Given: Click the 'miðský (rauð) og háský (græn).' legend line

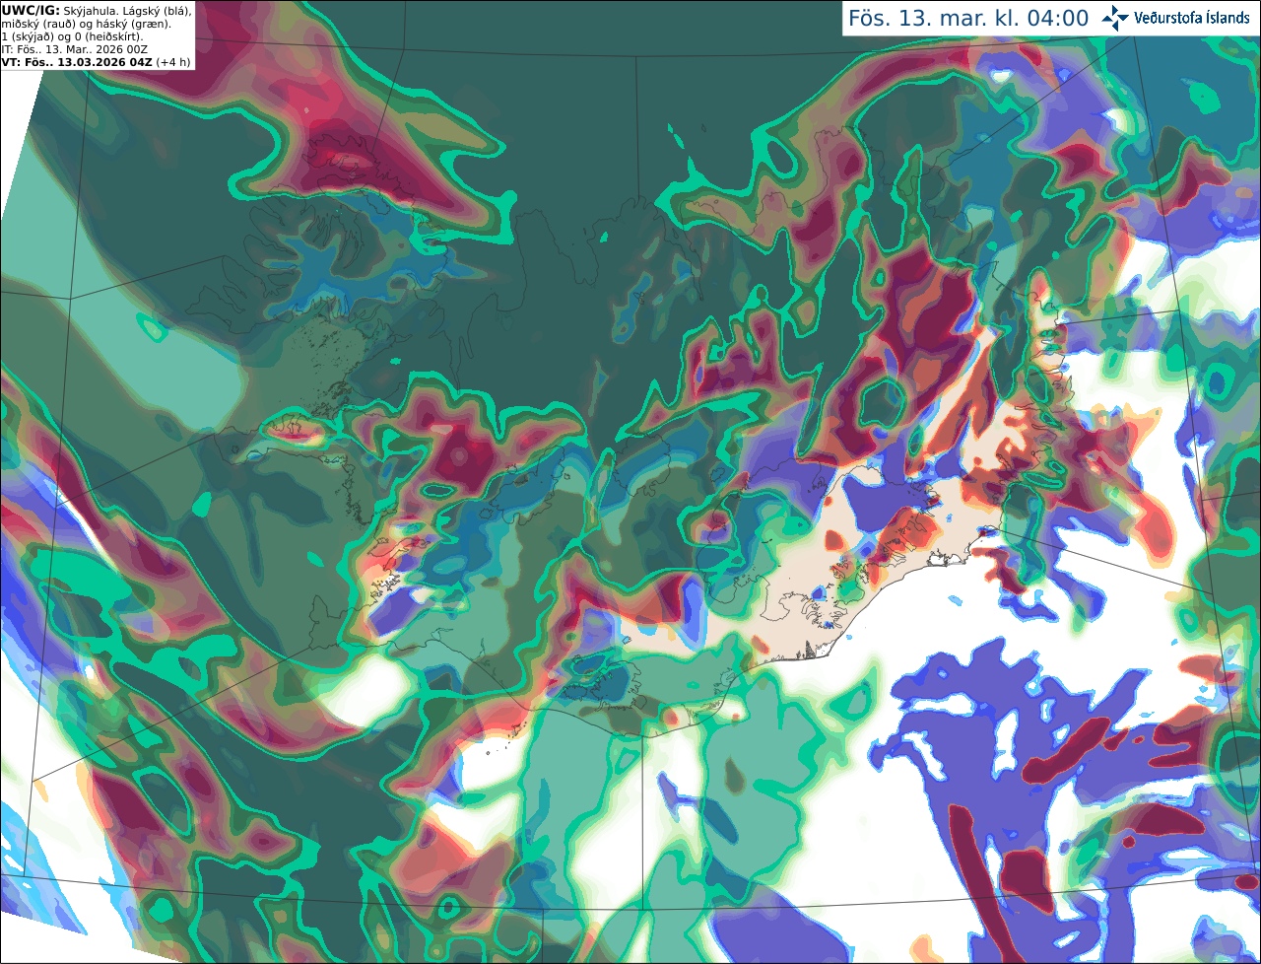Looking at the screenshot, I should coord(86,24).
